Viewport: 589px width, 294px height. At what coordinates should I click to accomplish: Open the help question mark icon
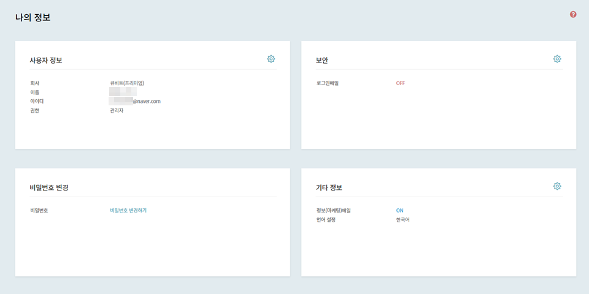click(573, 14)
